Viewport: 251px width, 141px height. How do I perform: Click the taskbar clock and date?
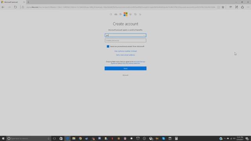[240, 138]
